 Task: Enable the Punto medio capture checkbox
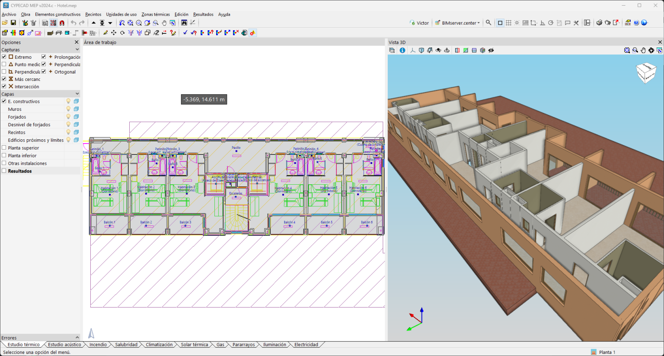click(x=4, y=64)
